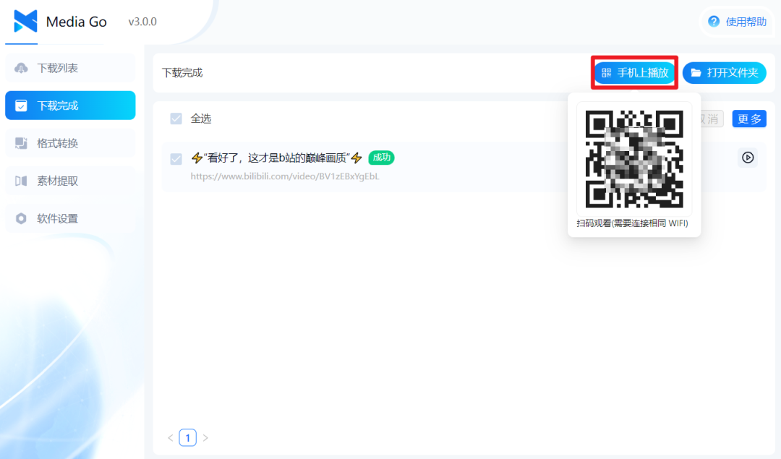The width and height of the screenshot is (781, 459).
Task: Click the QR code icon on 手机上播放 button
Action: (x=605, y=72)
